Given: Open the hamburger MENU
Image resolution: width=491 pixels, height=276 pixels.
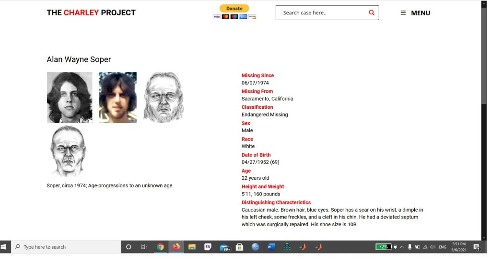Looking at the screenshot, I should click(x=415, y=13).
